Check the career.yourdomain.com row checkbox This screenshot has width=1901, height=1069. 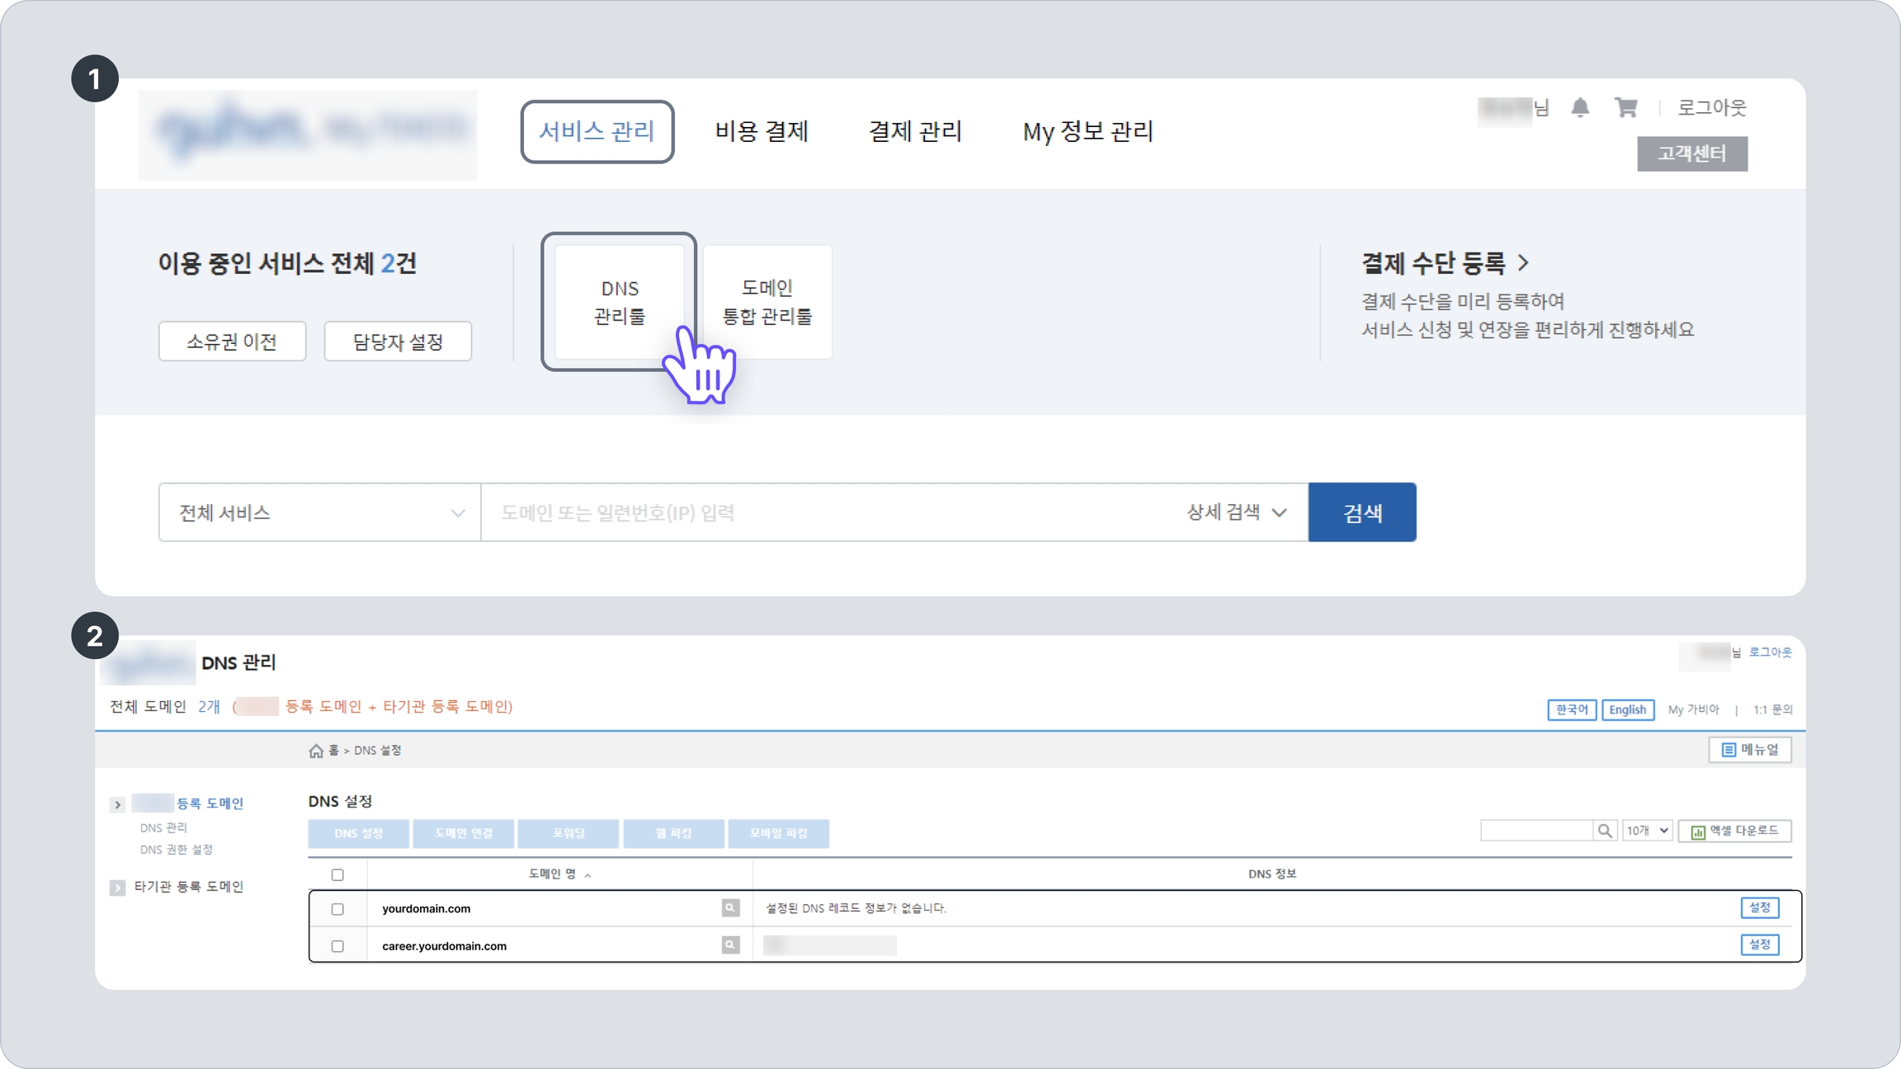tap(337, 946)
